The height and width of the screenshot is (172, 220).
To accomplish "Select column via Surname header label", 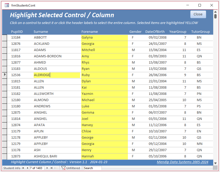I will point(41,32).
